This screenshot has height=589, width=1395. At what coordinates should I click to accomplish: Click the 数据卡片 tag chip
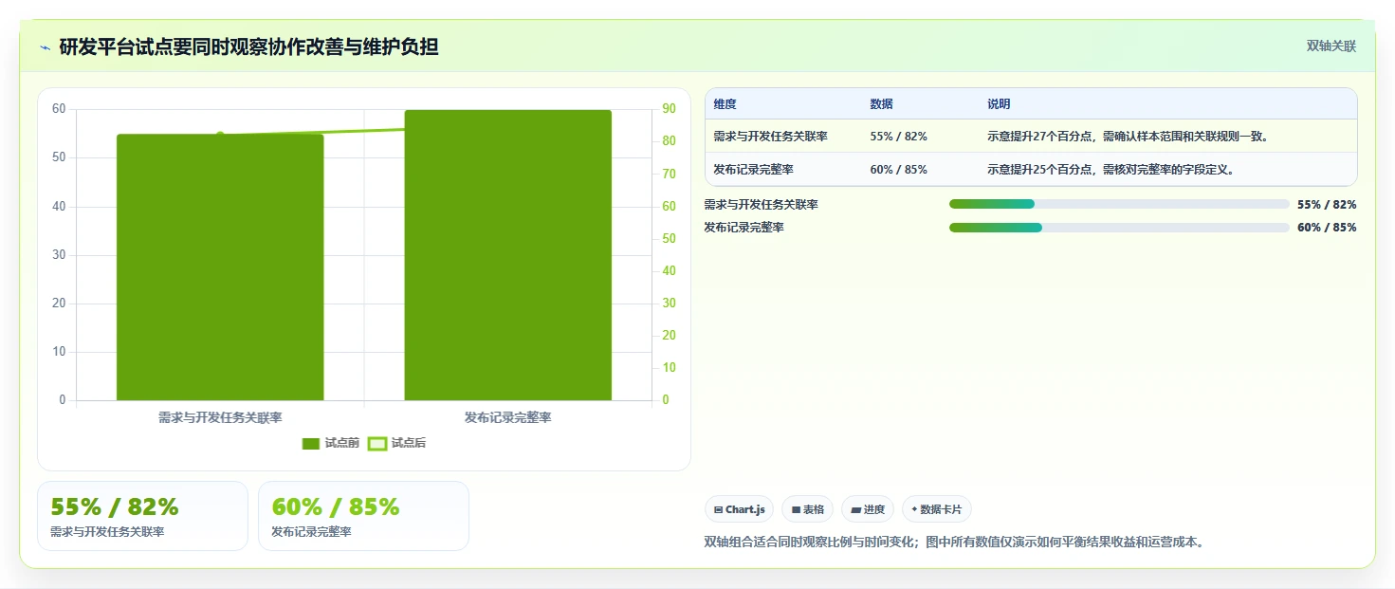click(937, 509)
